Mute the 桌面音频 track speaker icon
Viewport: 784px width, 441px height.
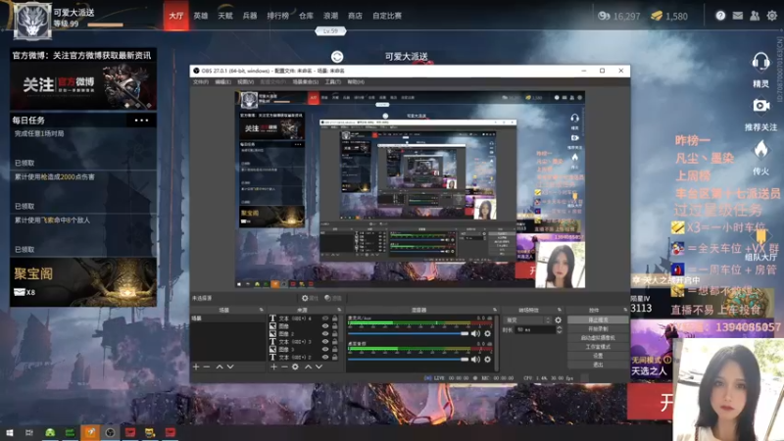click(475, 359)
